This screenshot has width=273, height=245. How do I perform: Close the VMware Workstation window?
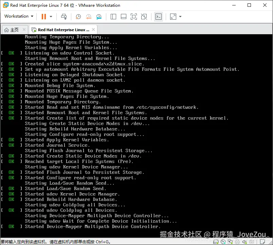coord(265,5)
